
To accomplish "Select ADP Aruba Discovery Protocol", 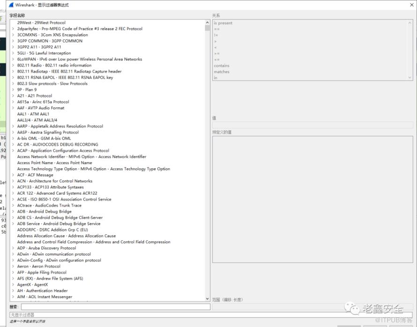I will [x=46, y=248].
